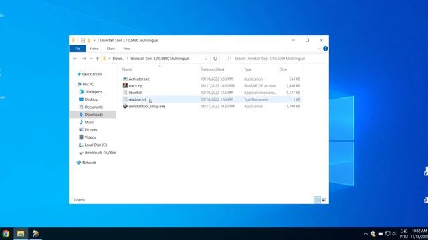Click the Videos folder icon in sidebar
The image size is (428, 240).
tap(81, 137)
